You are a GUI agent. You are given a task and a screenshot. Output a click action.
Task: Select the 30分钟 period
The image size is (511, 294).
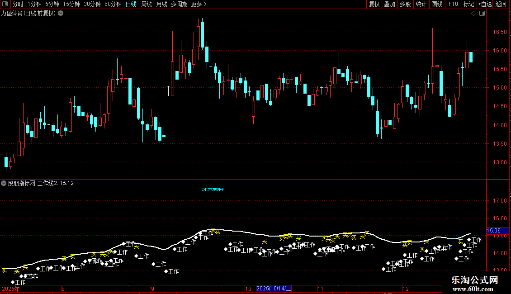tap(92, 4)
